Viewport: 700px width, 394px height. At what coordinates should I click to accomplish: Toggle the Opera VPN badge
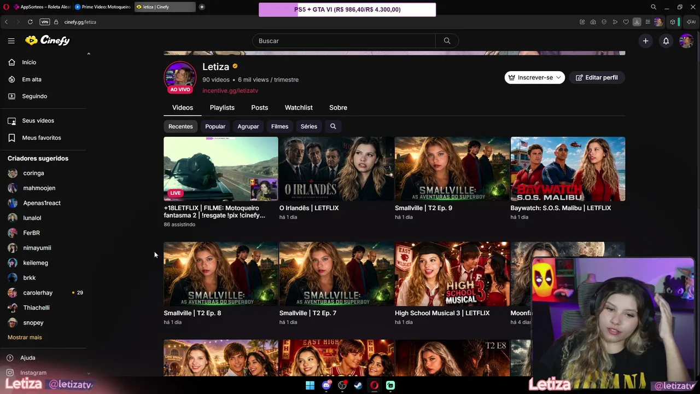coord(45,22)
